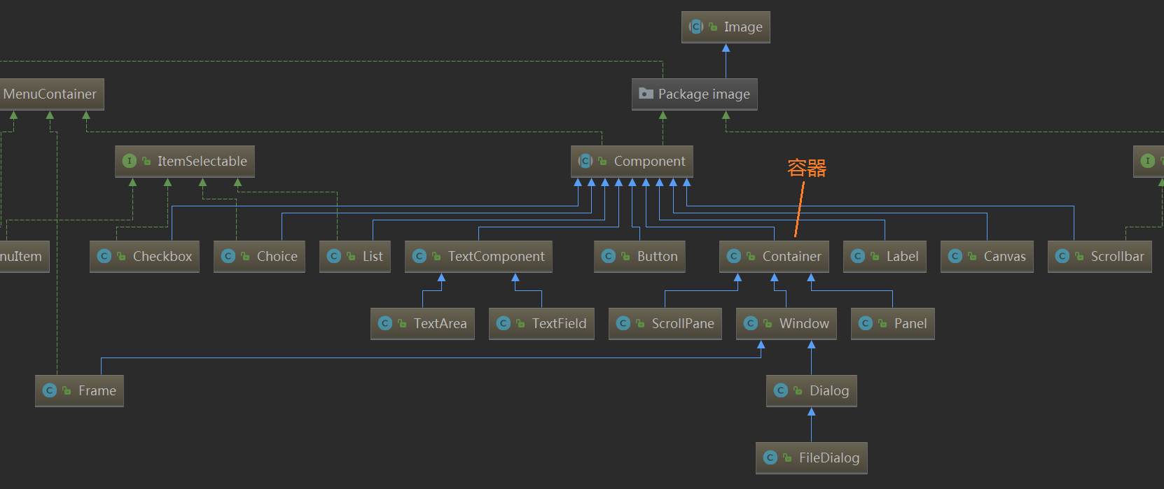This screenshot has width=1164, height=489.
Task: Choose the Canvas class node
Action: click(987, 256)
